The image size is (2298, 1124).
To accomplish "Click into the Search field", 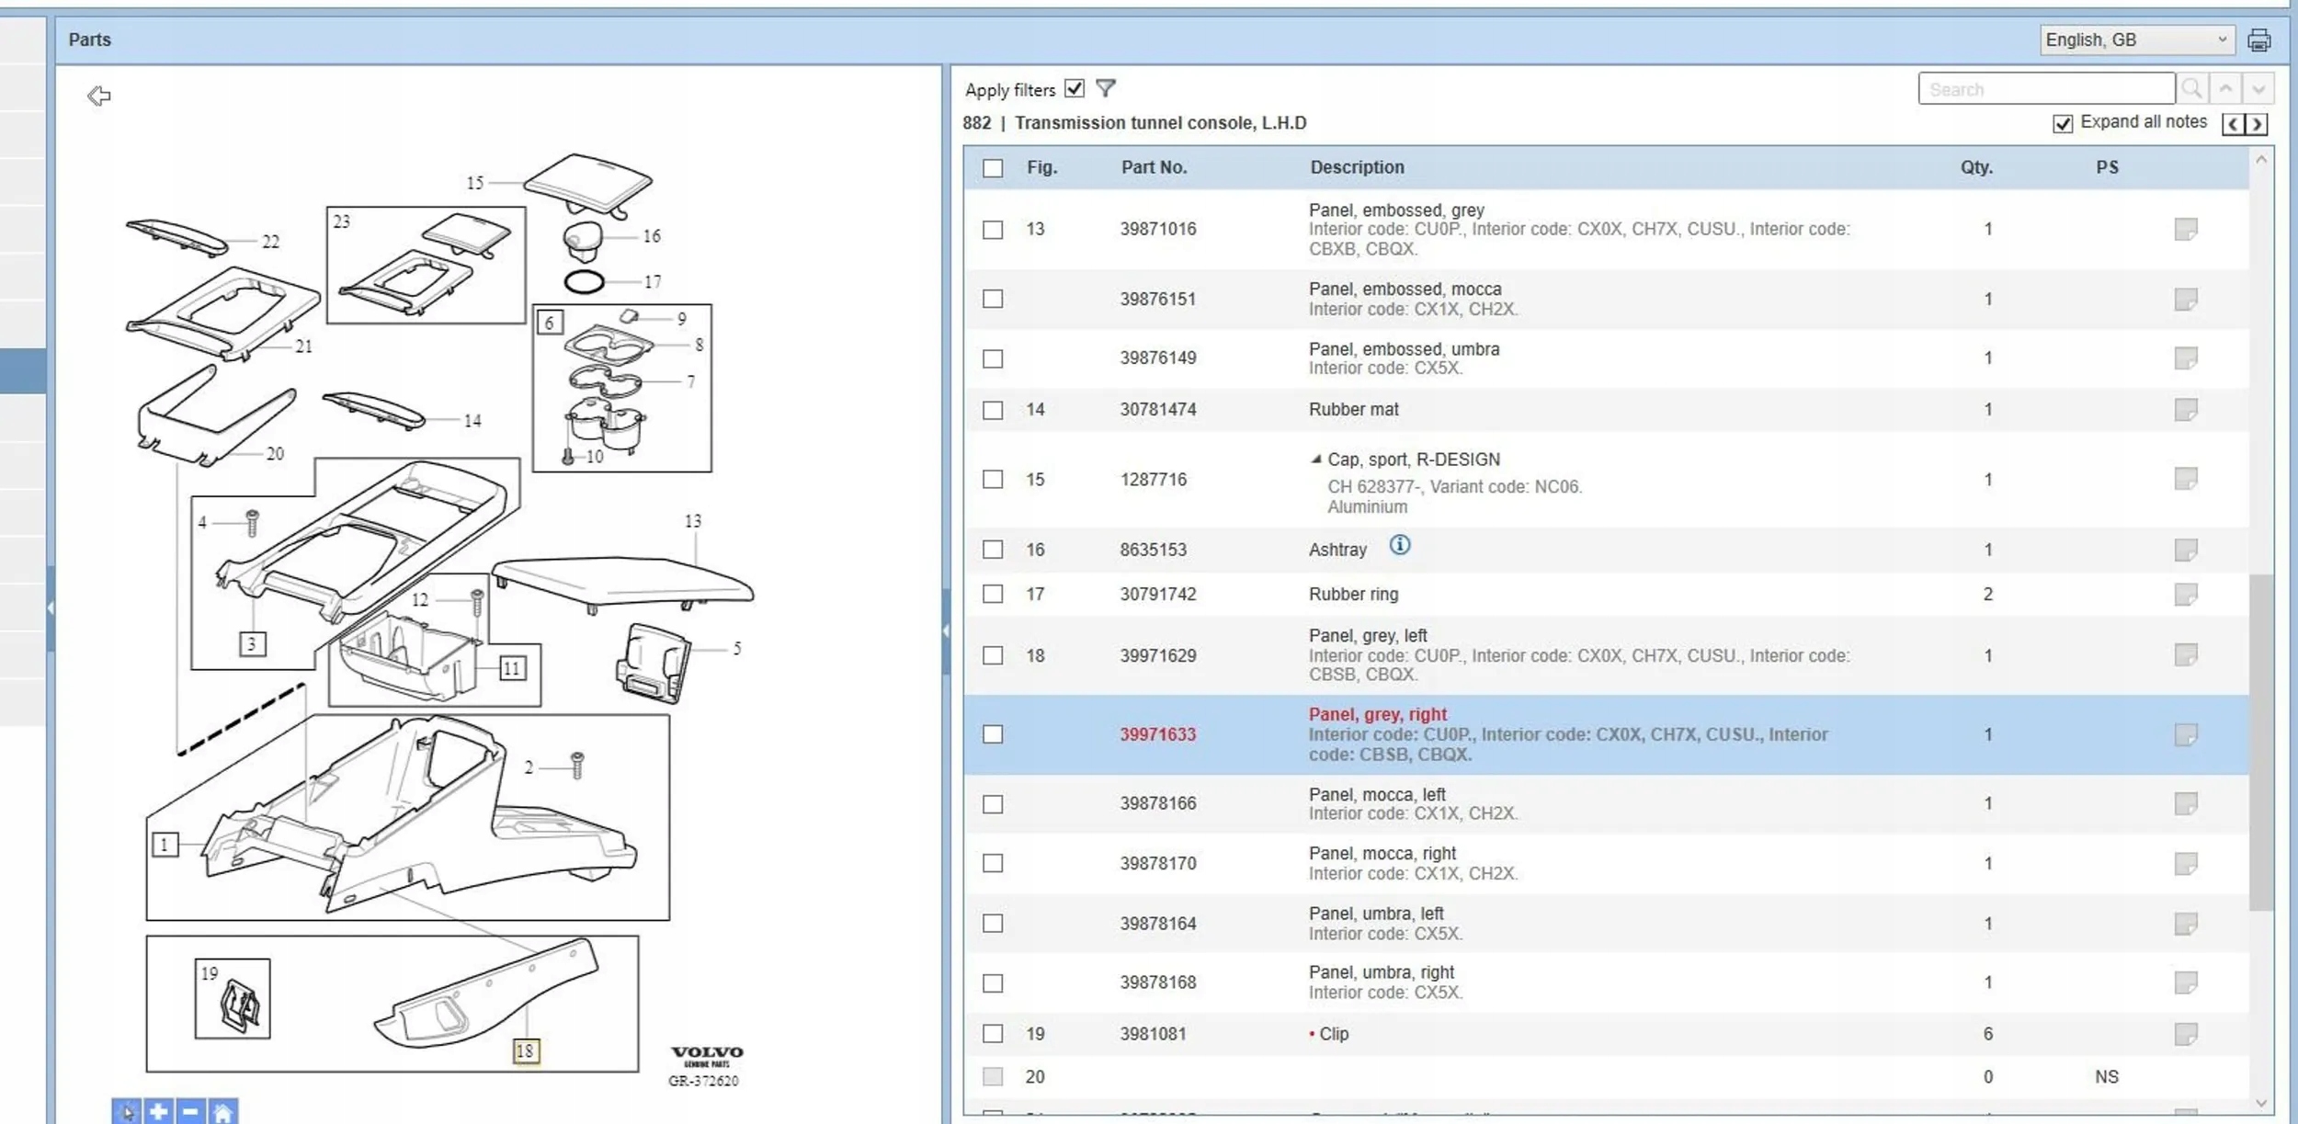I will (x=2045, y=89).
